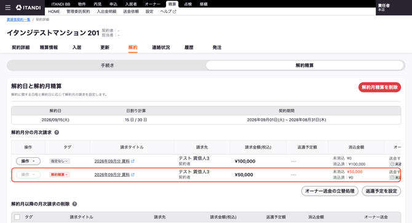
Task: Open 入出金明細 in the sub-navigation
Action: coord(106,12)
